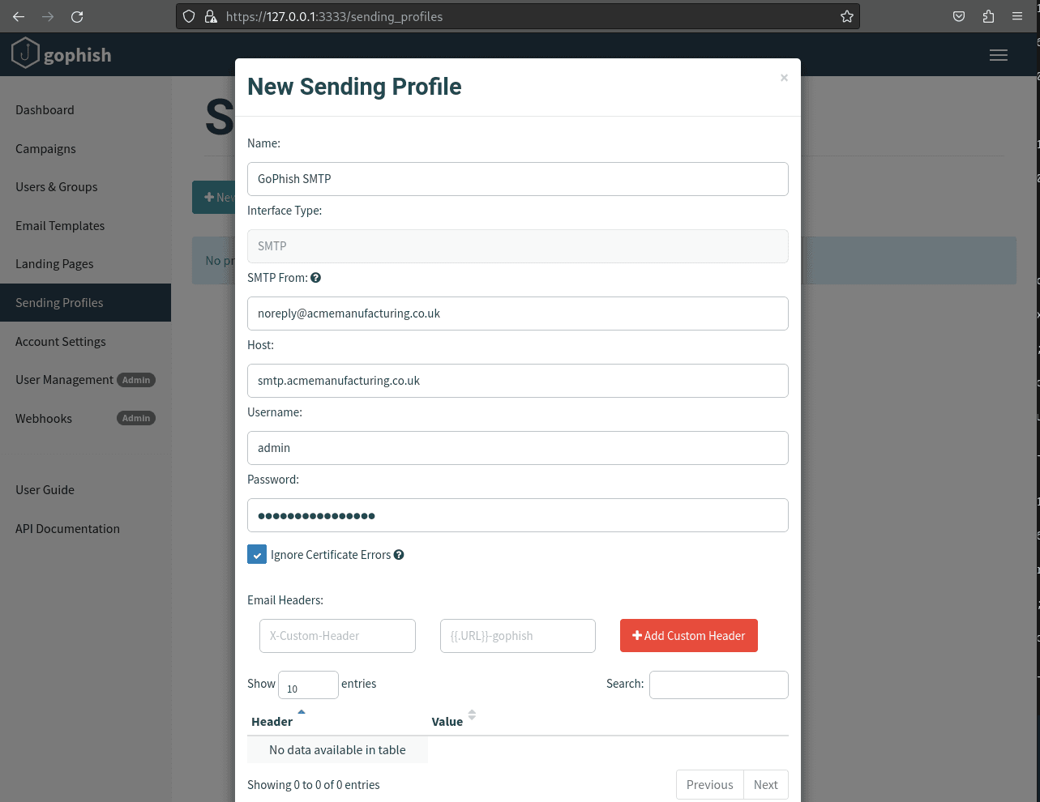The height and width of the screenshot is (802, 1040).
Task: Click the Host input field
Action: point(518,381)
